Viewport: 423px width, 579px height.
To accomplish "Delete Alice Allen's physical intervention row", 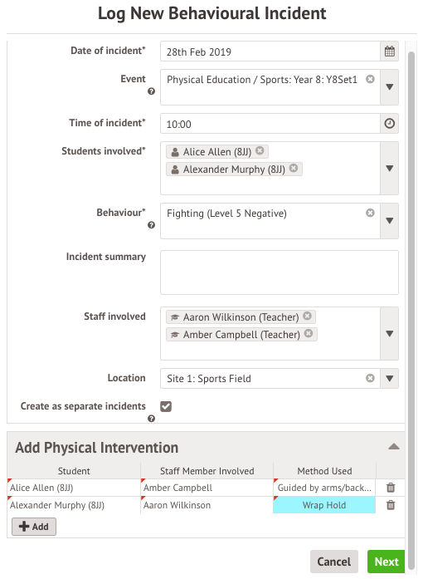I will (x=391, y=488).
